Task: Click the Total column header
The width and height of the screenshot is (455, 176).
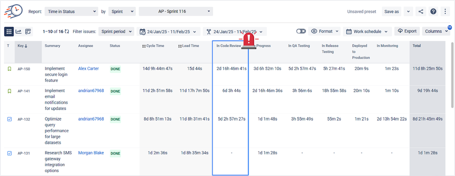Action: [x=416, y=46]
